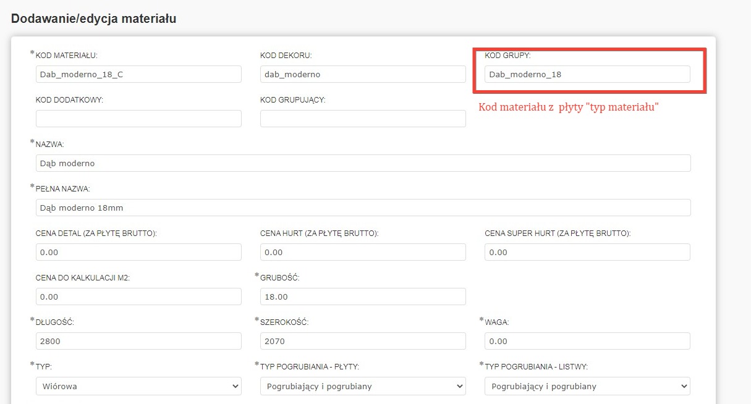Click the Dodawanie/edycja materiału page heading
Image resolution: width=751 pixels, height=404 pixels.
[x=94, y=19]
